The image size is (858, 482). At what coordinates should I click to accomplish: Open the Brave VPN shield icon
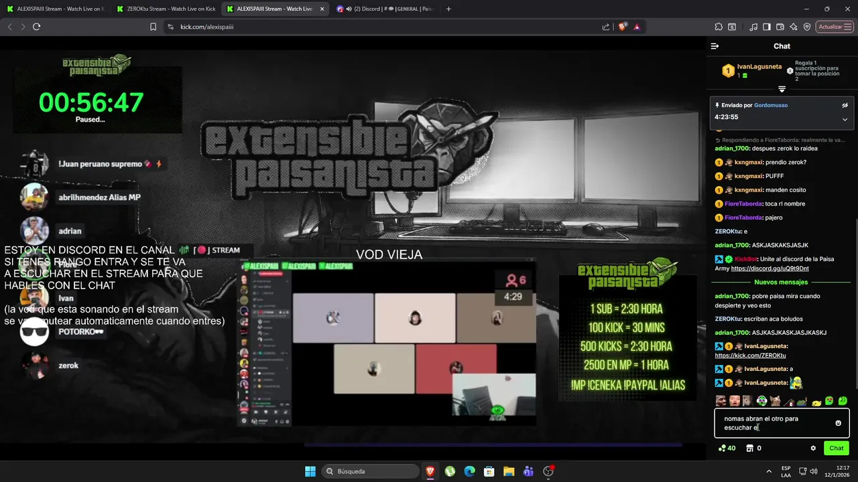click(807, 27)
